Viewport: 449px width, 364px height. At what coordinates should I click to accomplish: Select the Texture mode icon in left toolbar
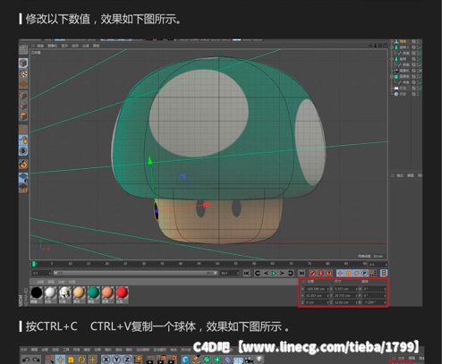23,74
